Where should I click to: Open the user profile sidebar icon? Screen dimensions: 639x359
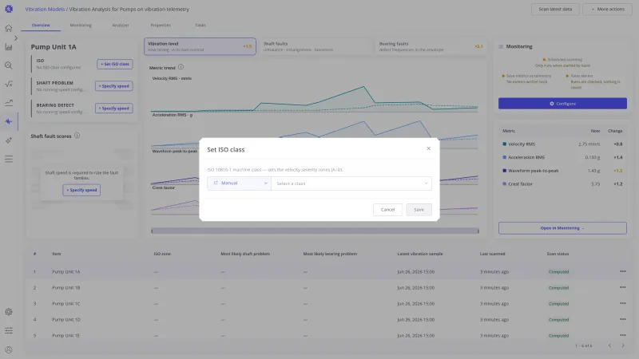tap(9, 349)
